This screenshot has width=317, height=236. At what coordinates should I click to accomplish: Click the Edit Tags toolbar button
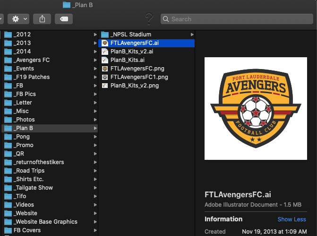(64, 19)
